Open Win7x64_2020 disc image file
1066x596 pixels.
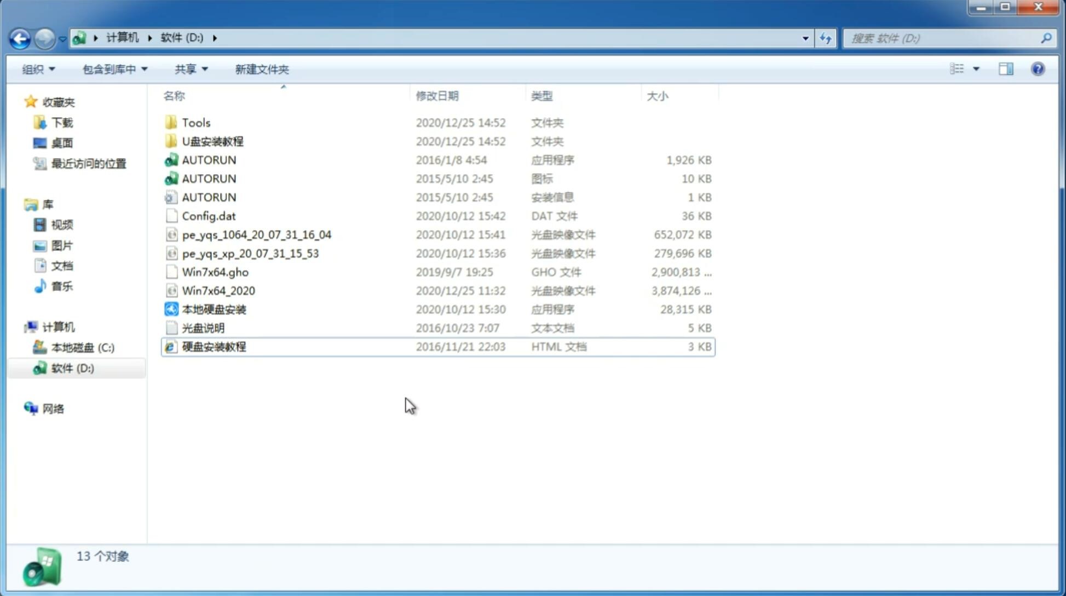(x=218, y=291)
